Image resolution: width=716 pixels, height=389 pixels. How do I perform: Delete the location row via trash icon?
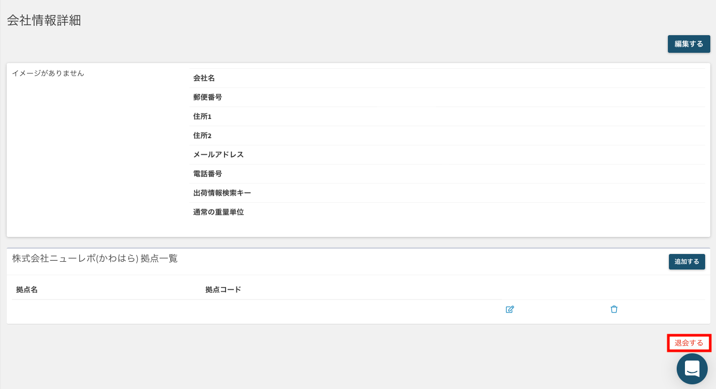tap(614, 309)
